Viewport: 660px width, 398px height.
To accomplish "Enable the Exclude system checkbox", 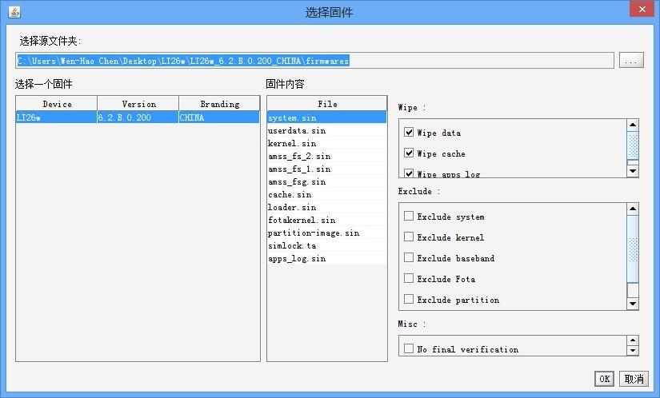I will 409,216.
